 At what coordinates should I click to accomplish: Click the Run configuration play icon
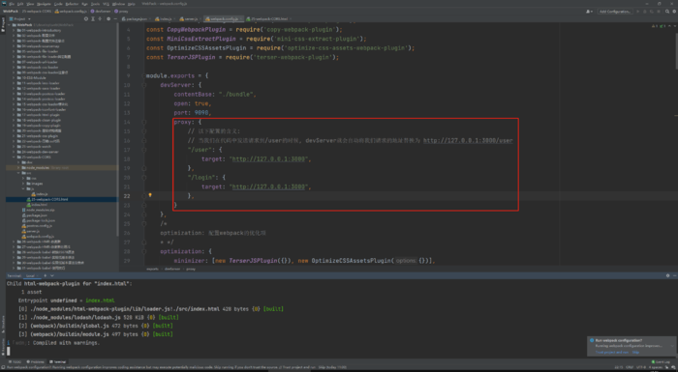coord(637,12)
